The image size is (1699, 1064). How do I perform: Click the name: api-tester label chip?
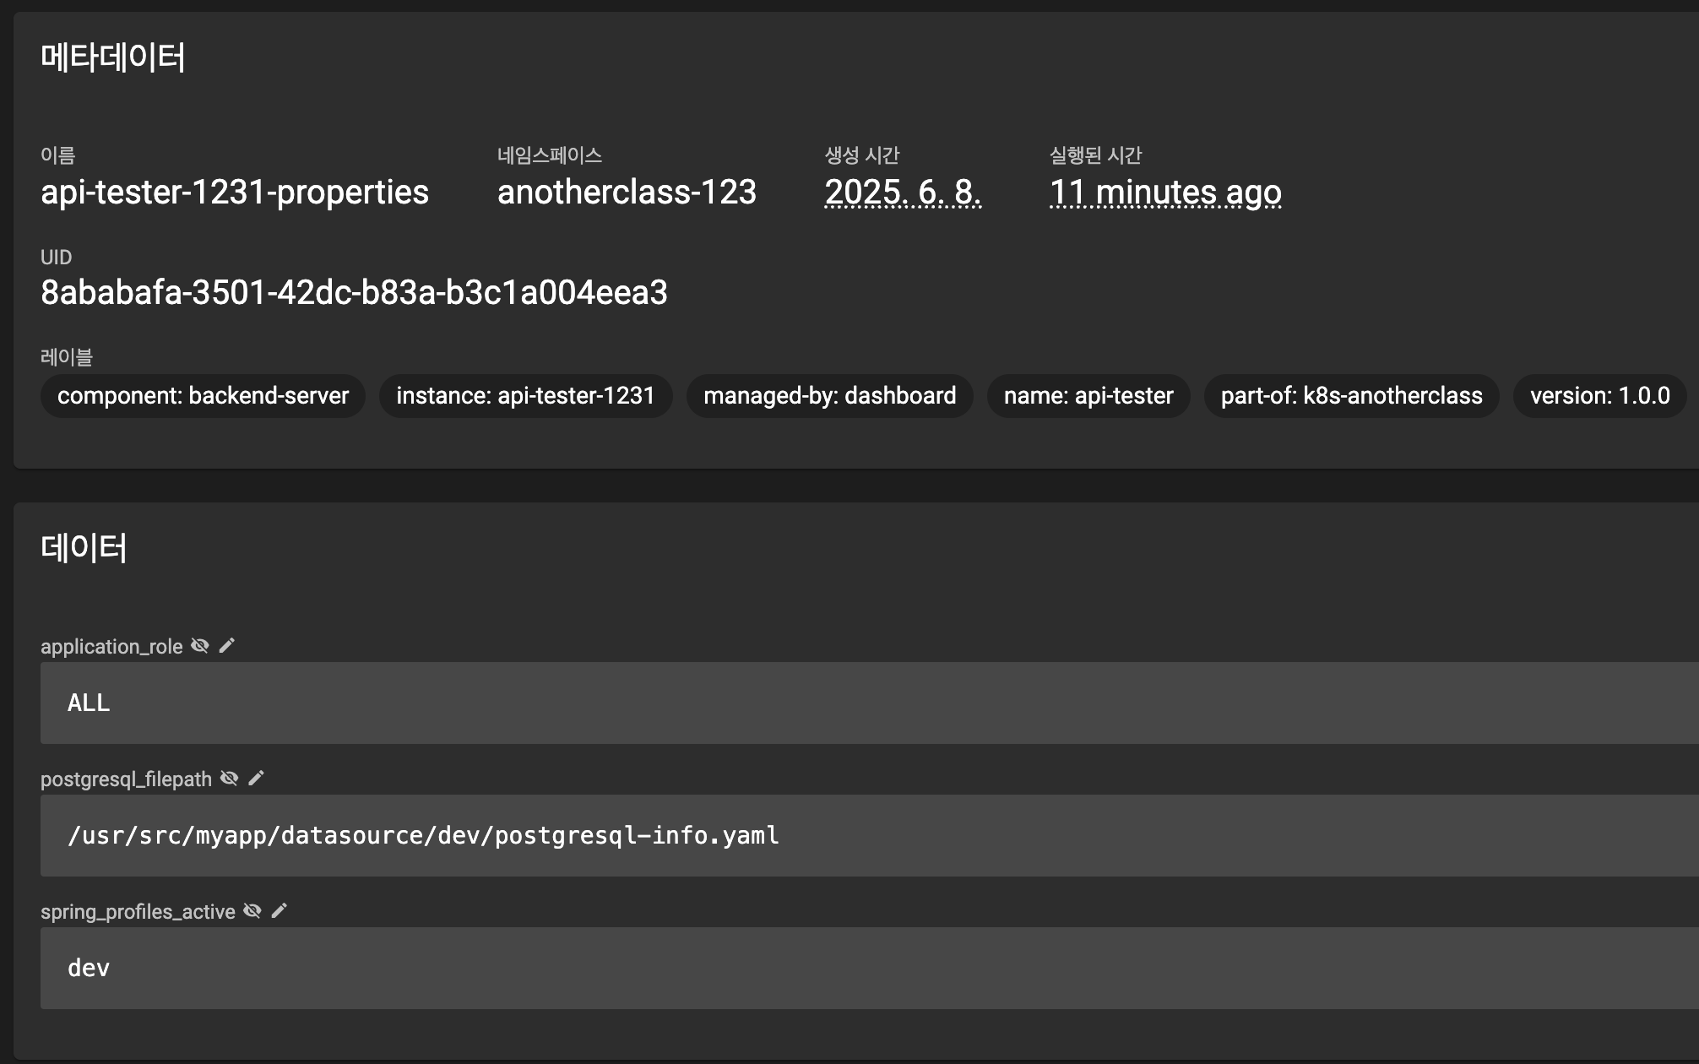coord(1088,396)
